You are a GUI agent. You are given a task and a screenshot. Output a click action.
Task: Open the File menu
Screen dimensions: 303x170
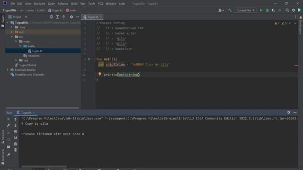pos(13,4)
